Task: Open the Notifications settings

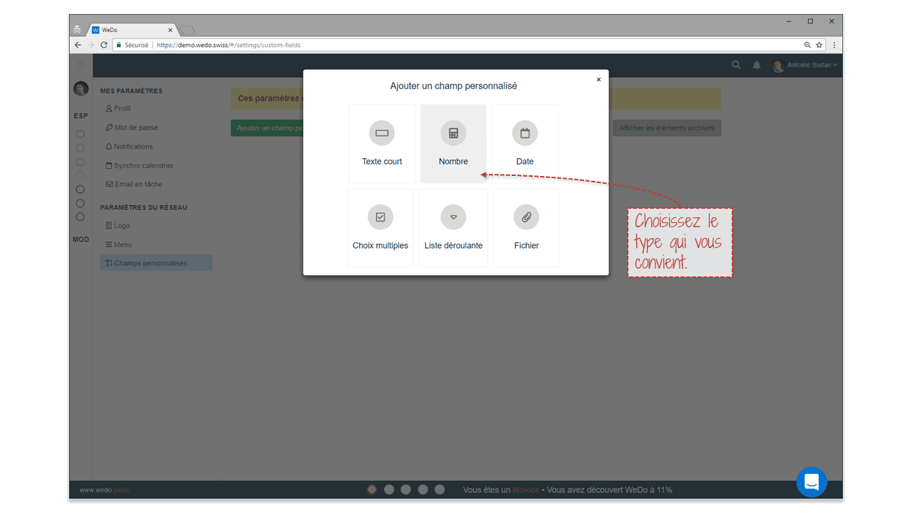Action: 129,147
